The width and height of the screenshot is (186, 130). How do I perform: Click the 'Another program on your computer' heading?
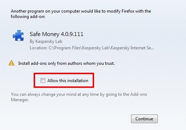45,11
